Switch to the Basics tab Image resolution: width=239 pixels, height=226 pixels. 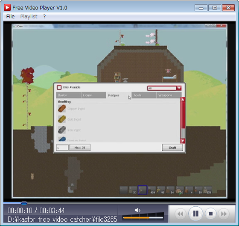click(68, 95)
